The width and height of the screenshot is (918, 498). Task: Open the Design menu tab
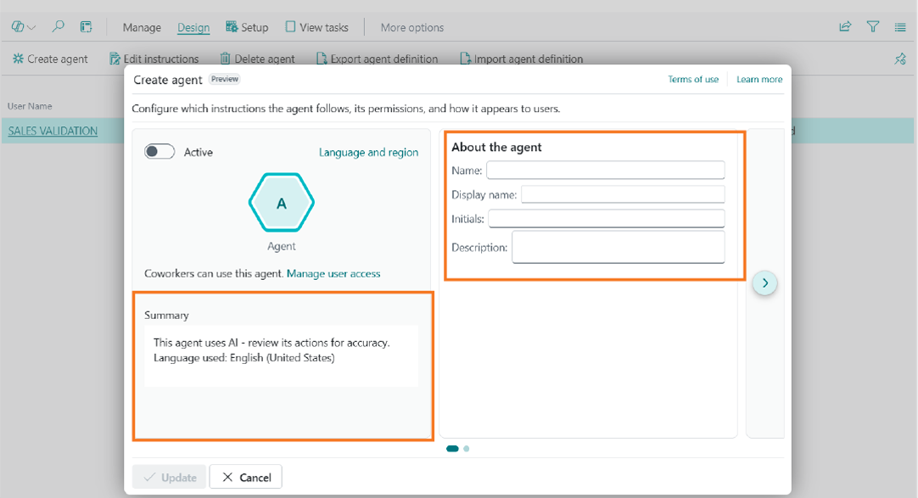(193, 27)
